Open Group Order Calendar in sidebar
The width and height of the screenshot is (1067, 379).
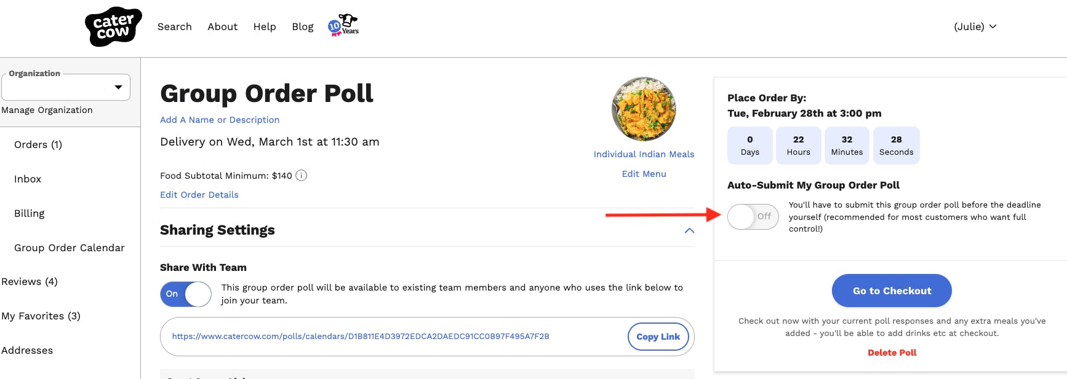click(x=70, y=248)
